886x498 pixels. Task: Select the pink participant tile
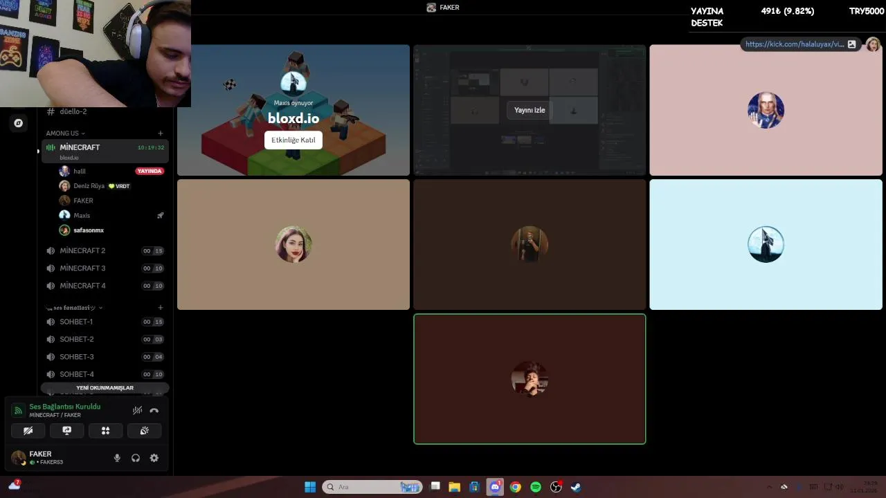766,110
